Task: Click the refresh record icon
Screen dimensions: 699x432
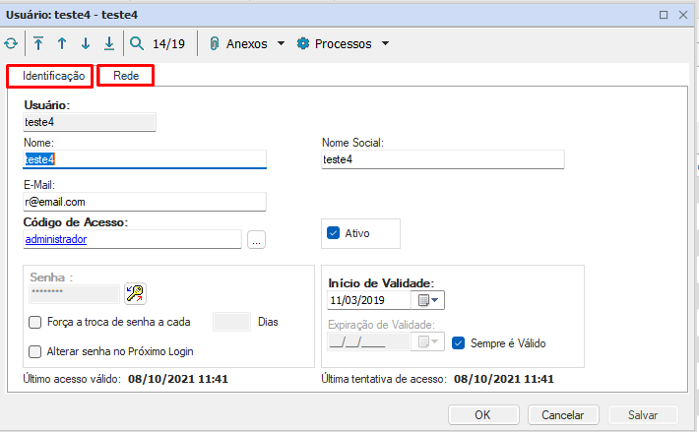Action: tap(11, 43)
